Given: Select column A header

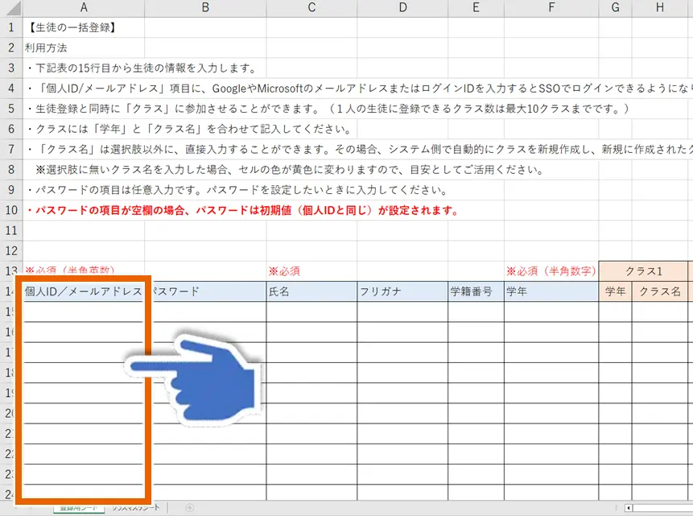Looking at the screenshot, I should pos(83,7).
